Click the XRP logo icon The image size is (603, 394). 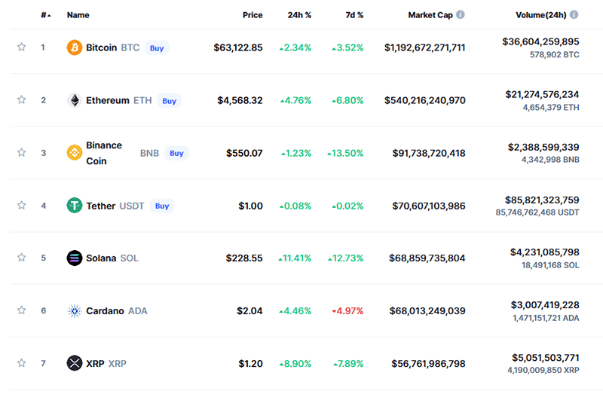[x=74, y=363]
